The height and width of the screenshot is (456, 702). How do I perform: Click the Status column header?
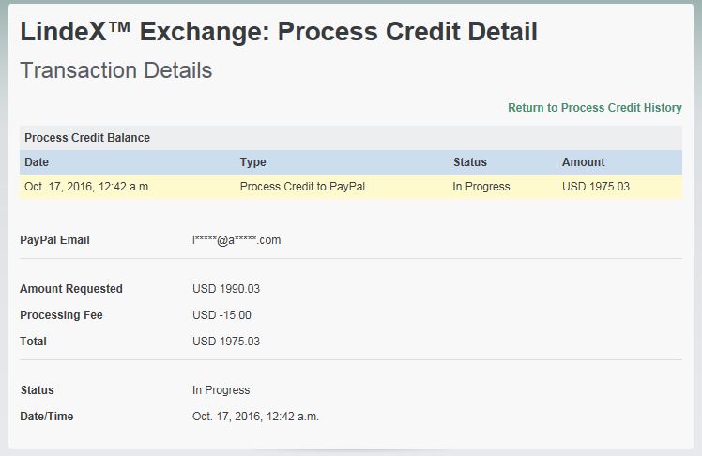pyautogui.click(x=470, y=162)
